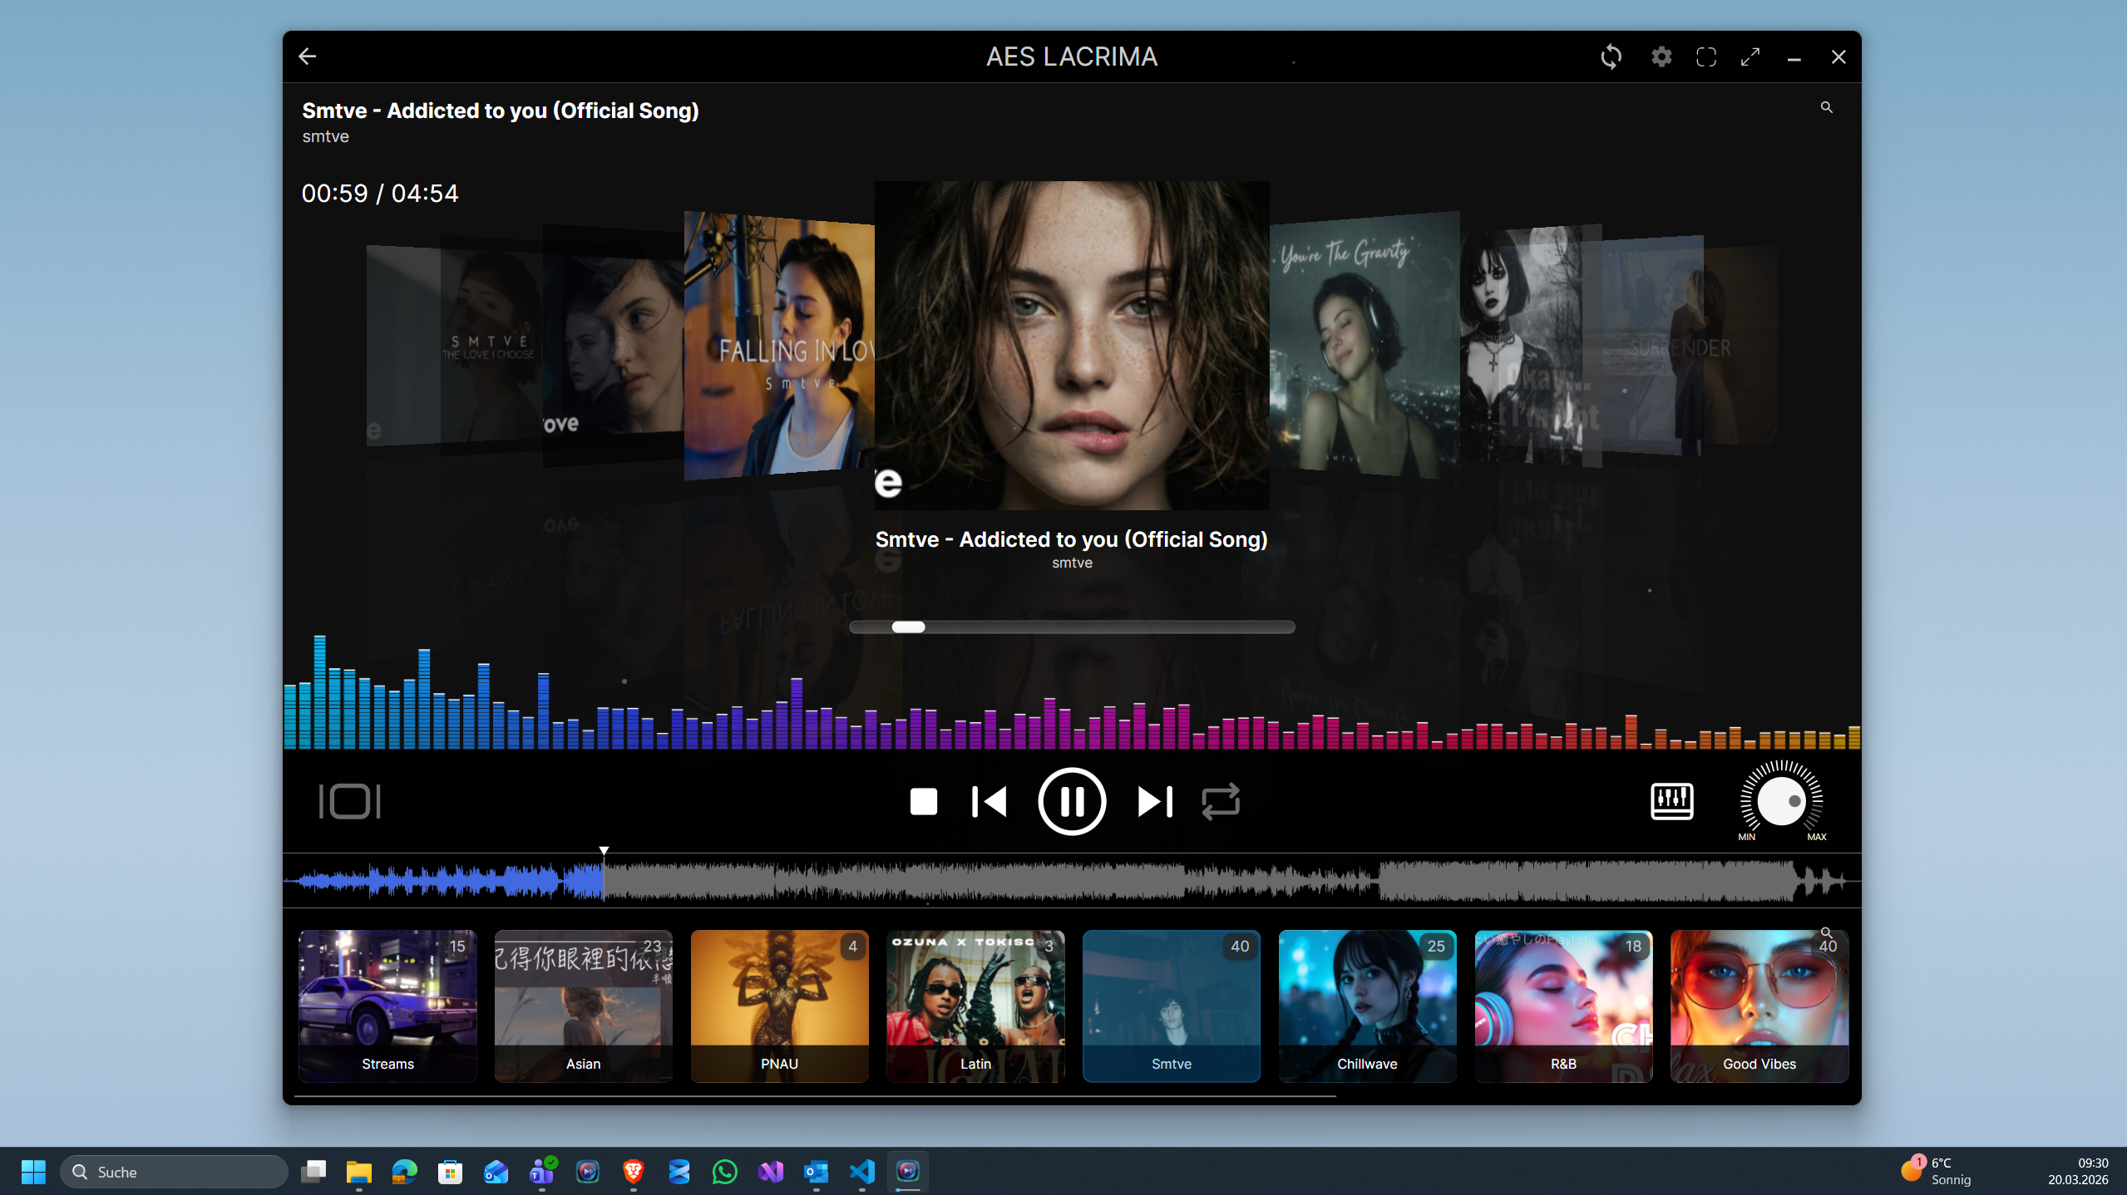Open the PNAU playlist
This screenshot has width=2127, height=1195.
point(780,1006)
